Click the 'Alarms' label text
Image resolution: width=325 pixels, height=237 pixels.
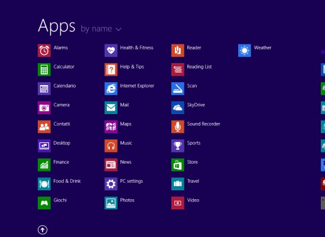(x=61, y=48)
